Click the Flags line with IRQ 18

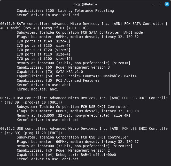pos(78,111)
